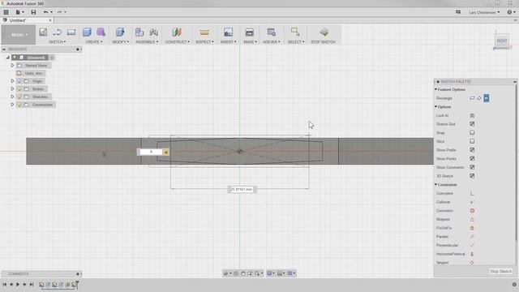Select the Line sketch tool icon
Screen dimensions: 519x292
pos(58,32)
